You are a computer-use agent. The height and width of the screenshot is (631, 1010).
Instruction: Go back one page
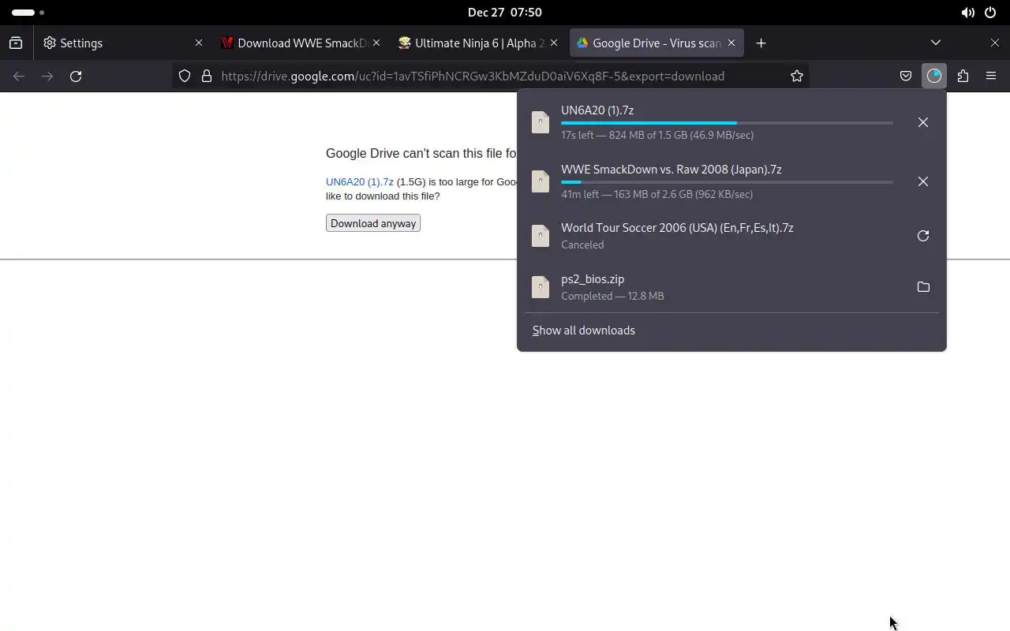[19, 76]
